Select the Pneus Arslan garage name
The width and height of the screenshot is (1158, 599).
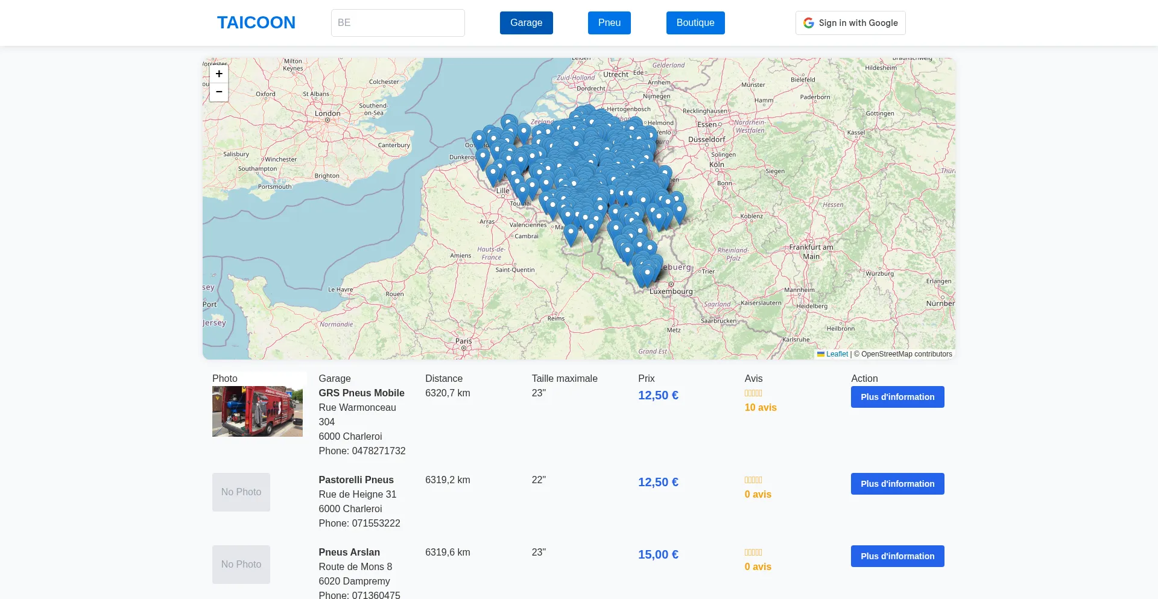(349, 553)
